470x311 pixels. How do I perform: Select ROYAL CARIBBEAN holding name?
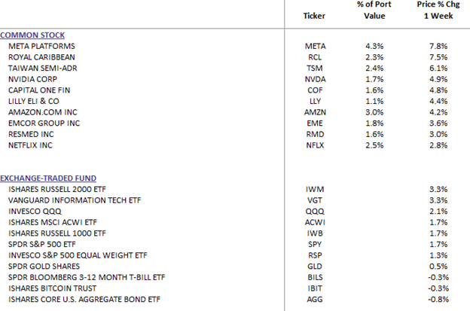coord(41,57)
